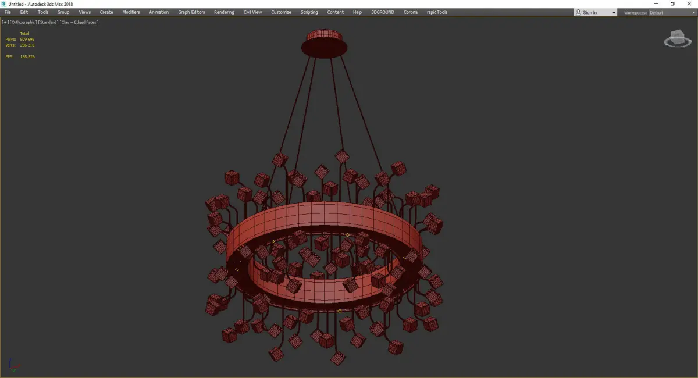698x378 pixels.
Task: Click the 3ds Max application icon
Action: [x=3, y=4]
